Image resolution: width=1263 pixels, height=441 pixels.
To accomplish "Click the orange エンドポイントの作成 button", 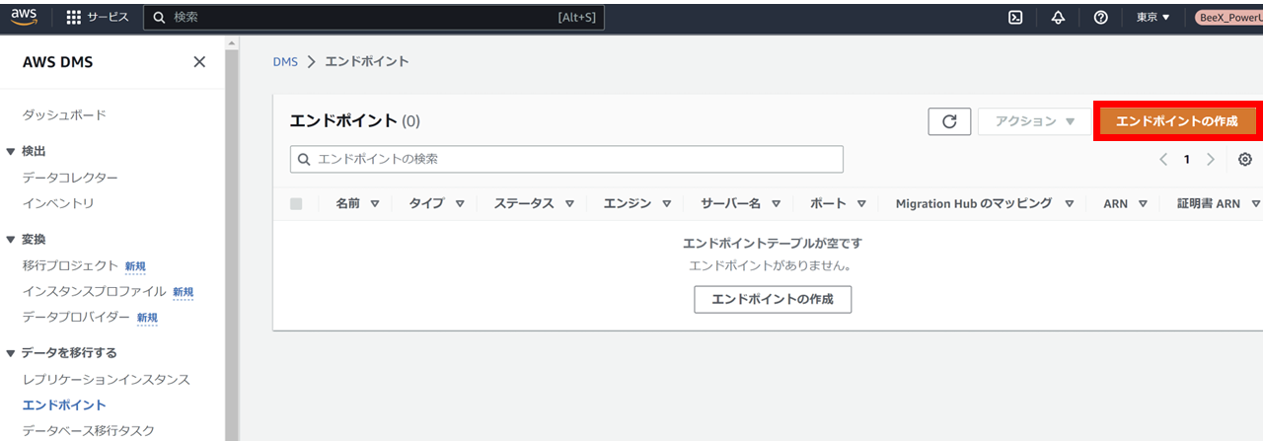I will click(x=1177, y=120).
